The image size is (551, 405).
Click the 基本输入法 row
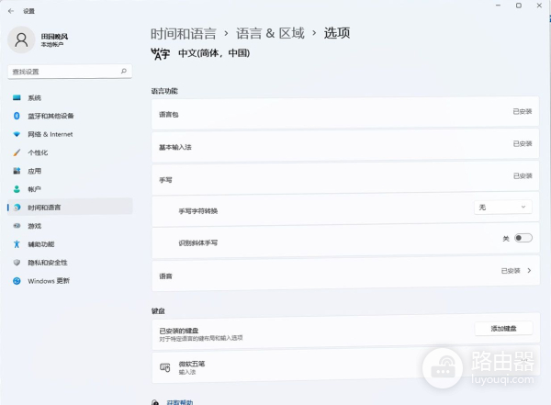point(345,145)
